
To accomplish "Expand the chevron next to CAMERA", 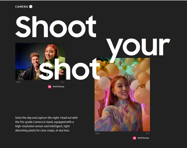I will [31, 6].
